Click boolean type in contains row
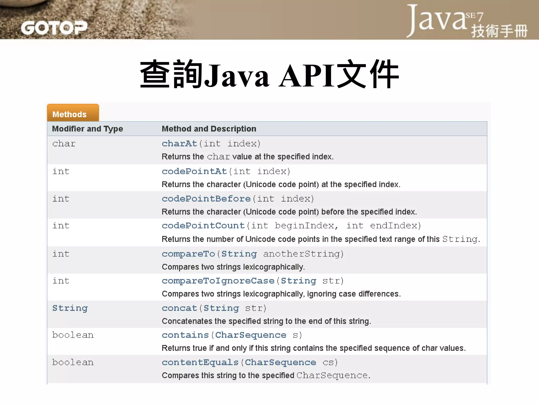Viewport: 539px width, 404px height. (73, 335)
